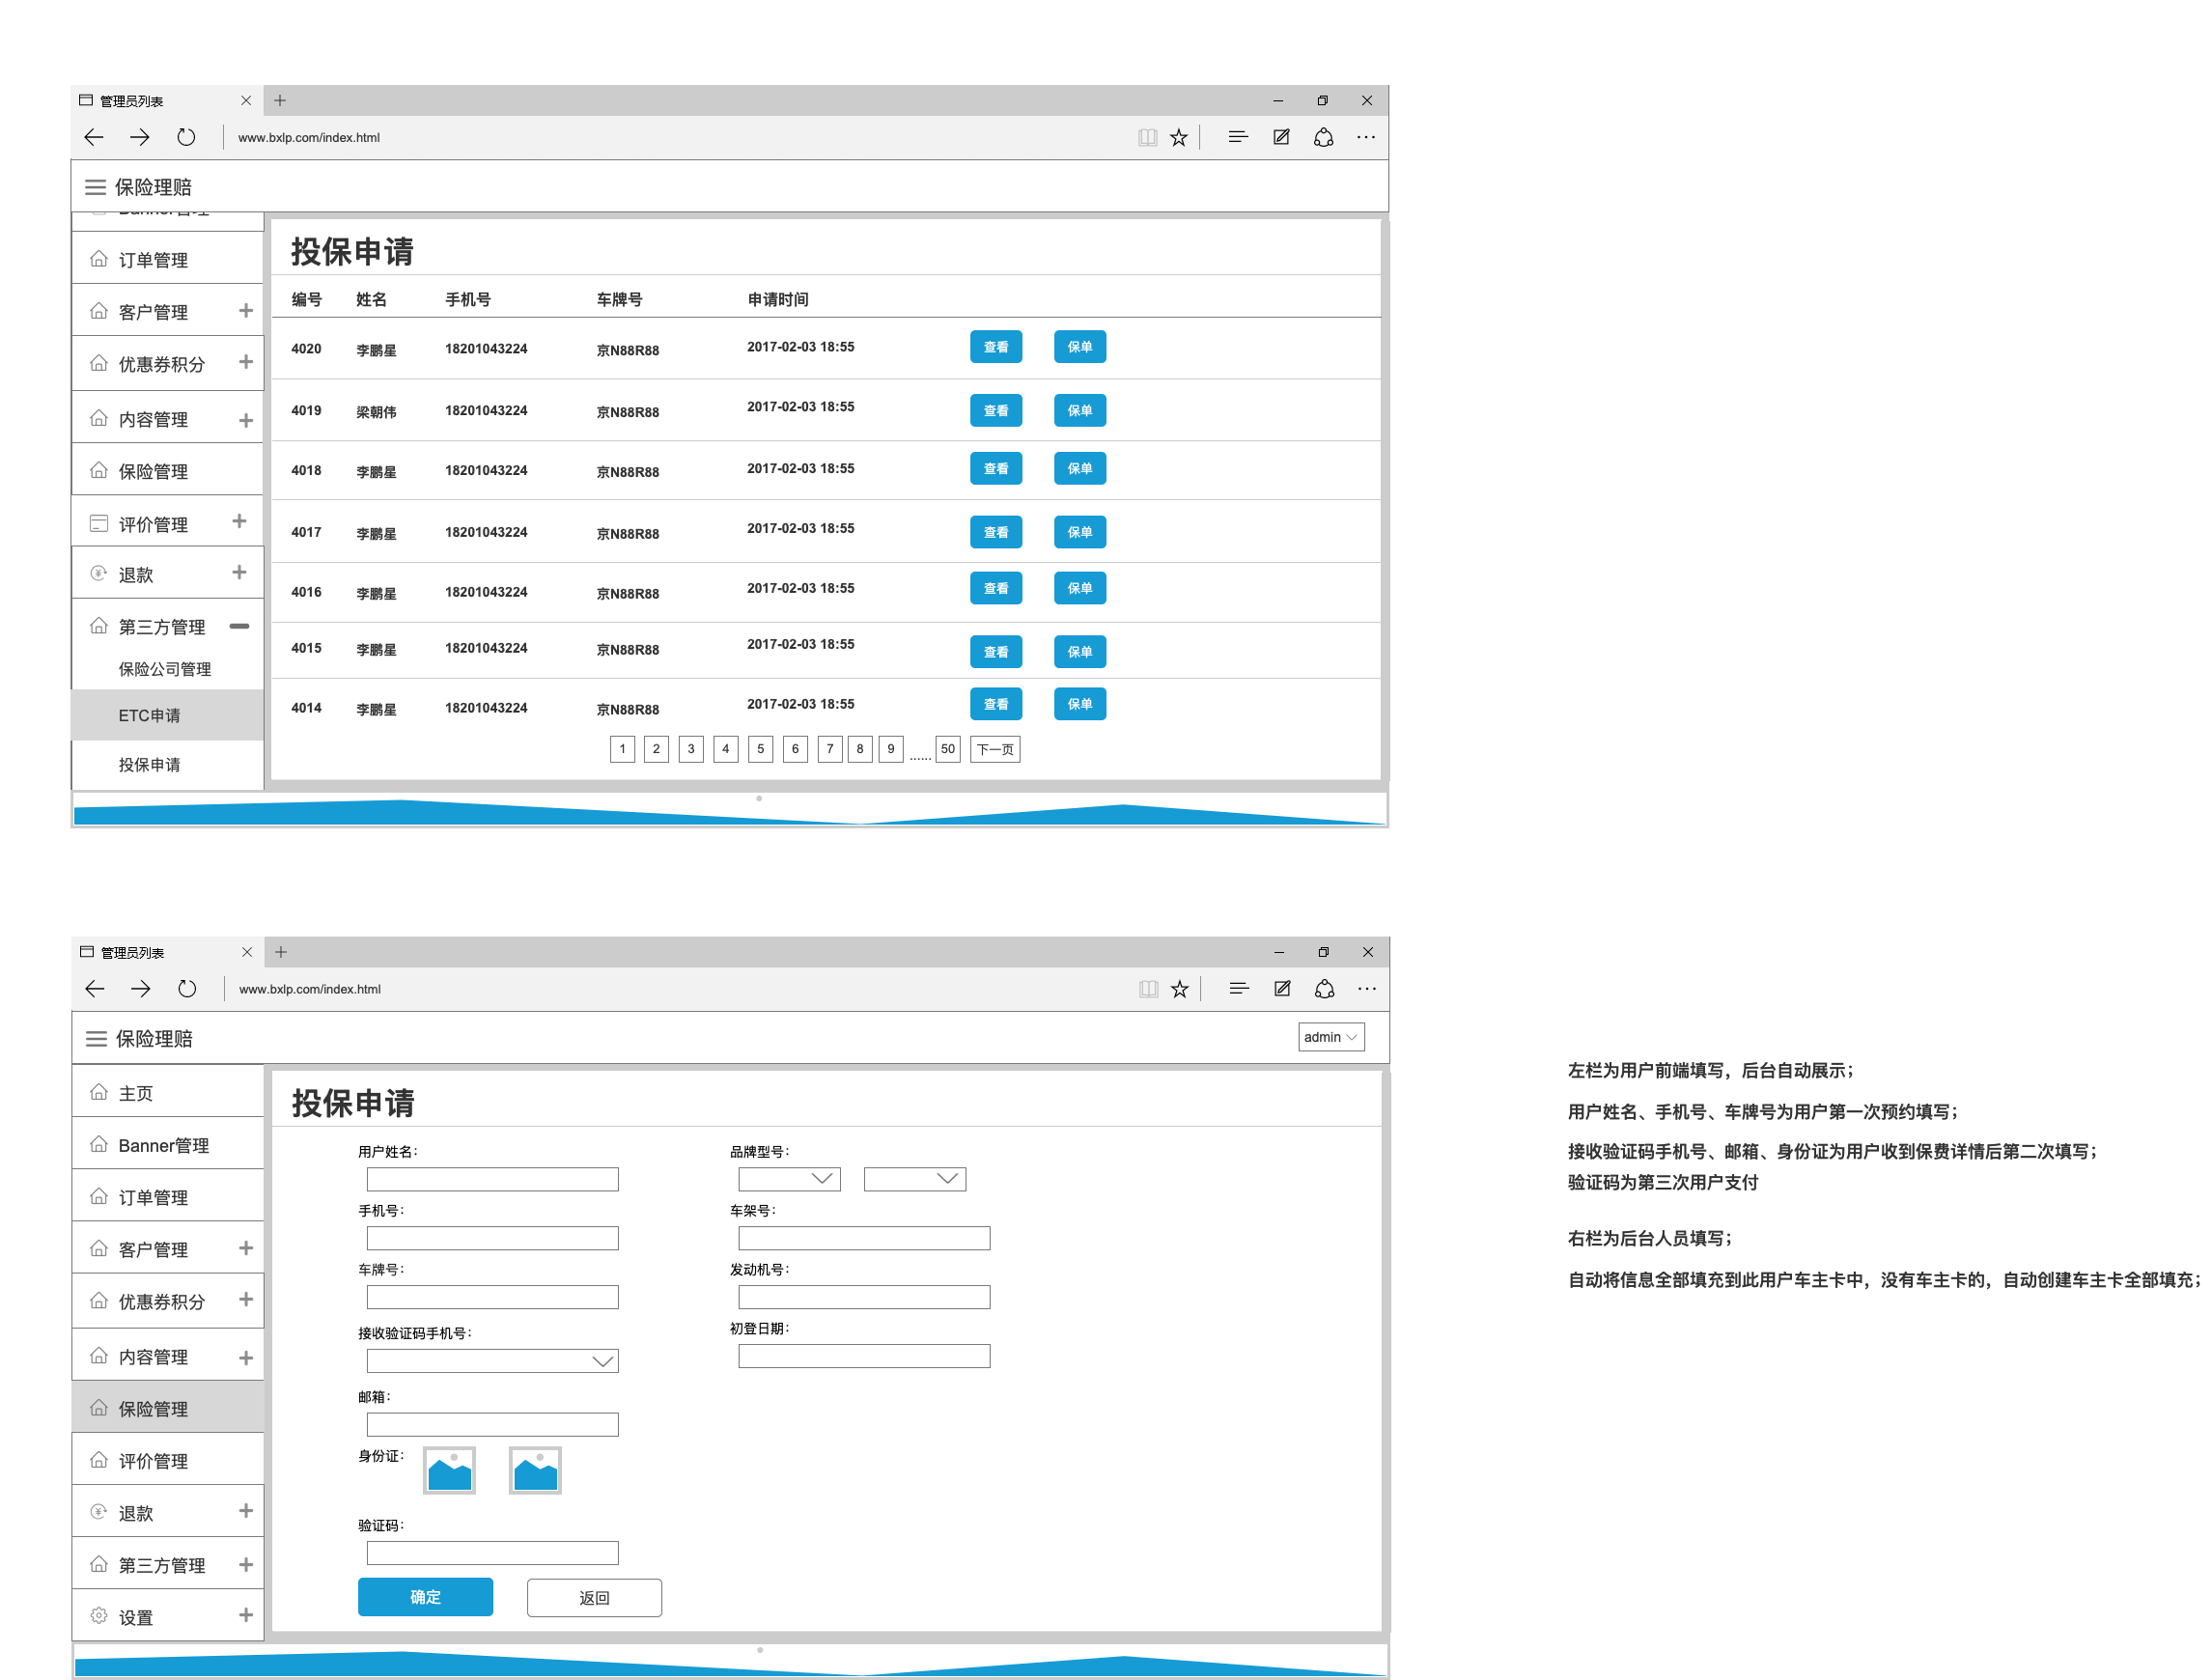
Task: Open Banner管理 in the bottom sidebar
Action: 168,1145
